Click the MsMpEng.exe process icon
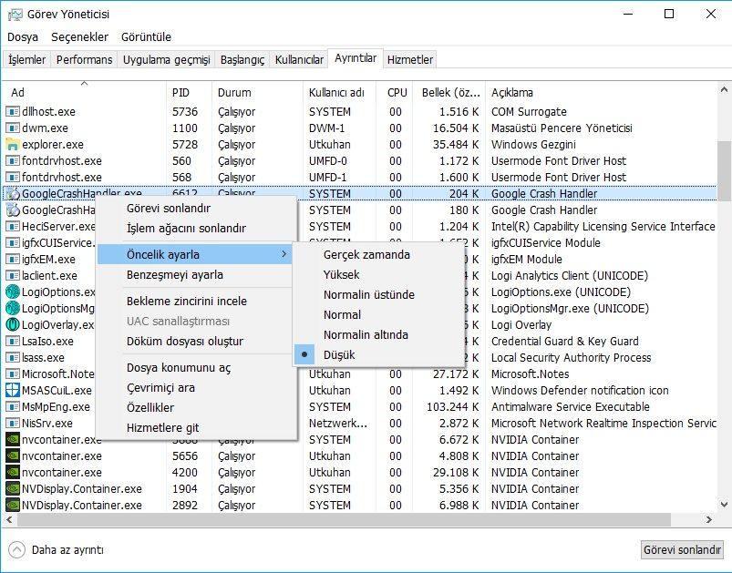Image resolution: width=732 pixels, height=573 pixels. click(13, 406)
